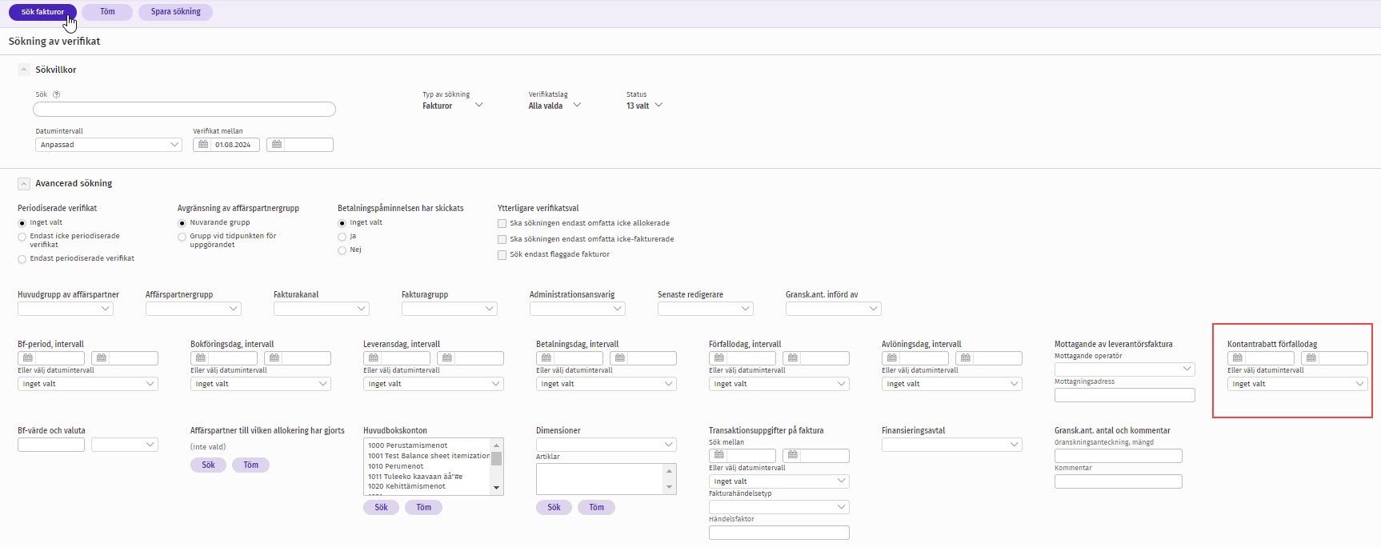
Task: Open calendar for Bf-period start date
Action: coord(28,358)
